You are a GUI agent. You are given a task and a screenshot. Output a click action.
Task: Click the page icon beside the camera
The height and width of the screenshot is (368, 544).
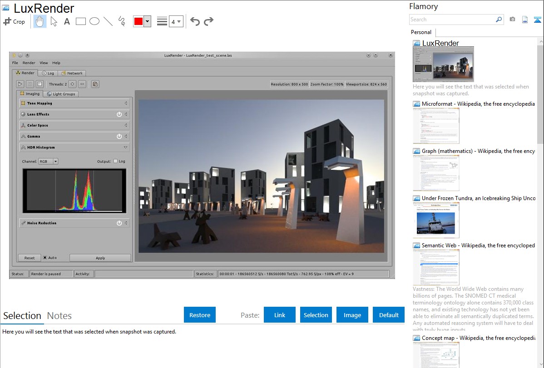coord(525,20)
